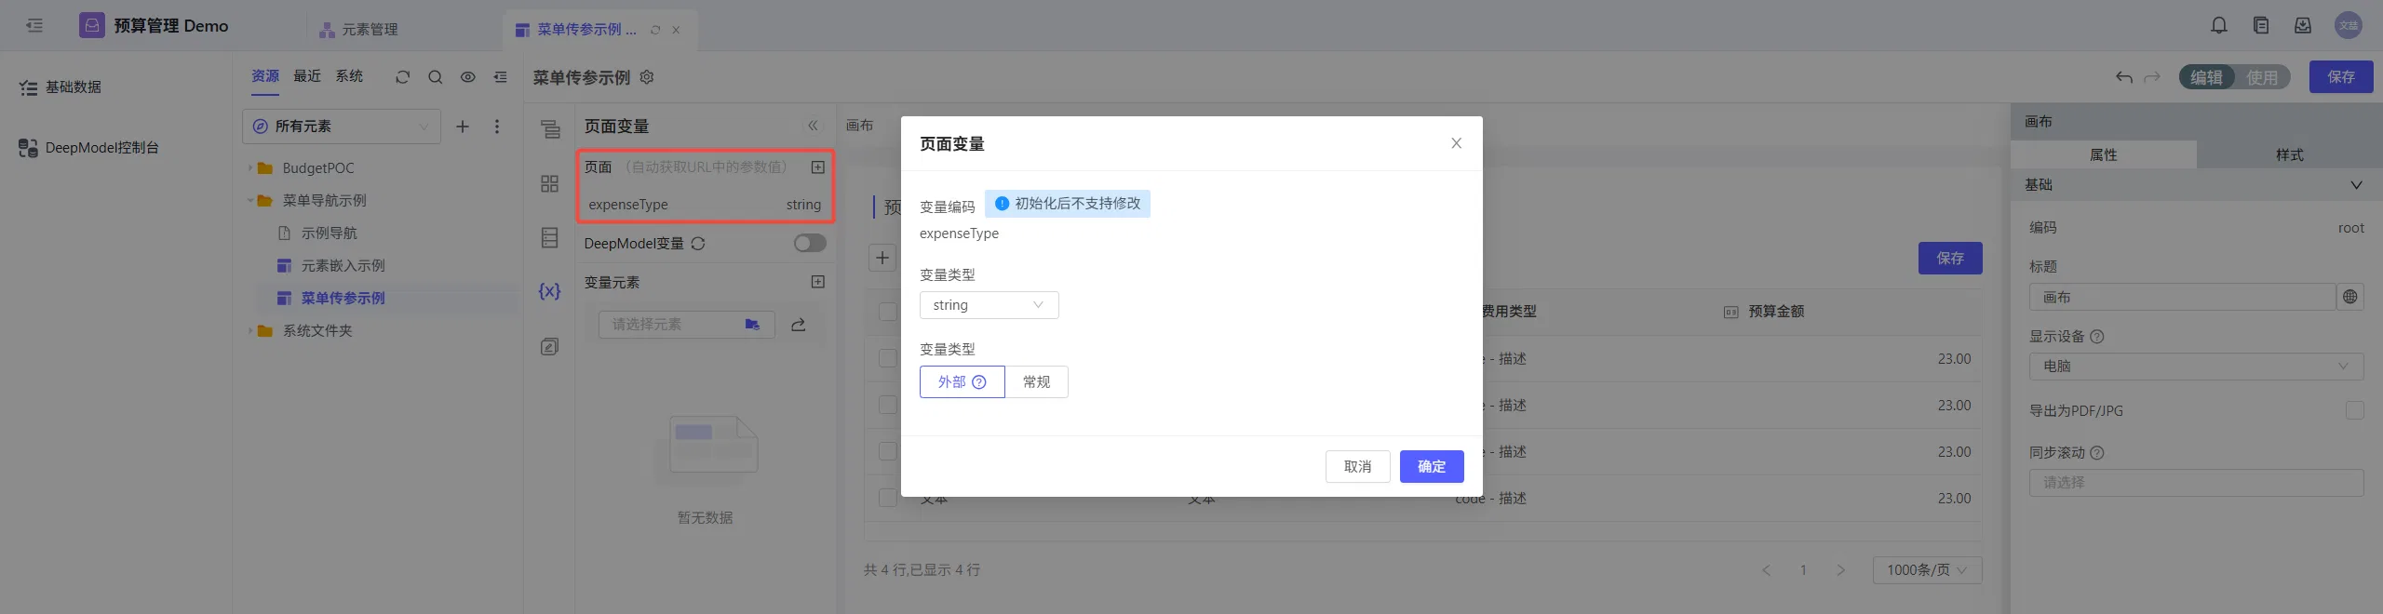2383x614 pixels.
Task: Browse elements via folder icon in picker
Action: tap(752, 325)
